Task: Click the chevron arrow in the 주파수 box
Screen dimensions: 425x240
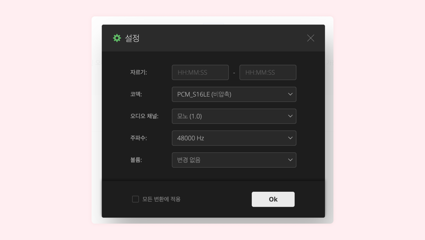Action: point(290,138)
